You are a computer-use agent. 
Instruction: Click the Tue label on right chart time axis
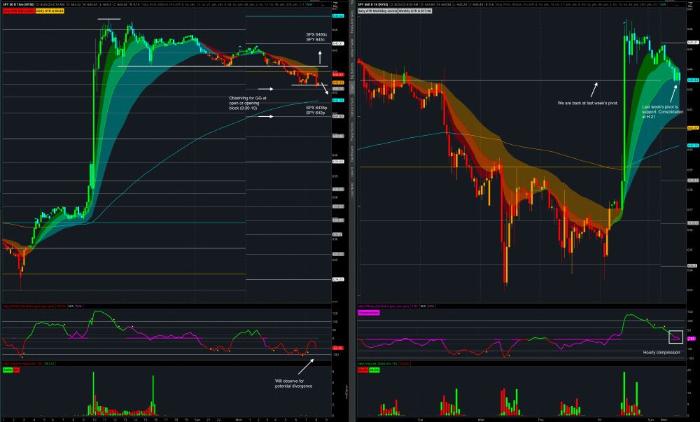click(x=419, y=419)
